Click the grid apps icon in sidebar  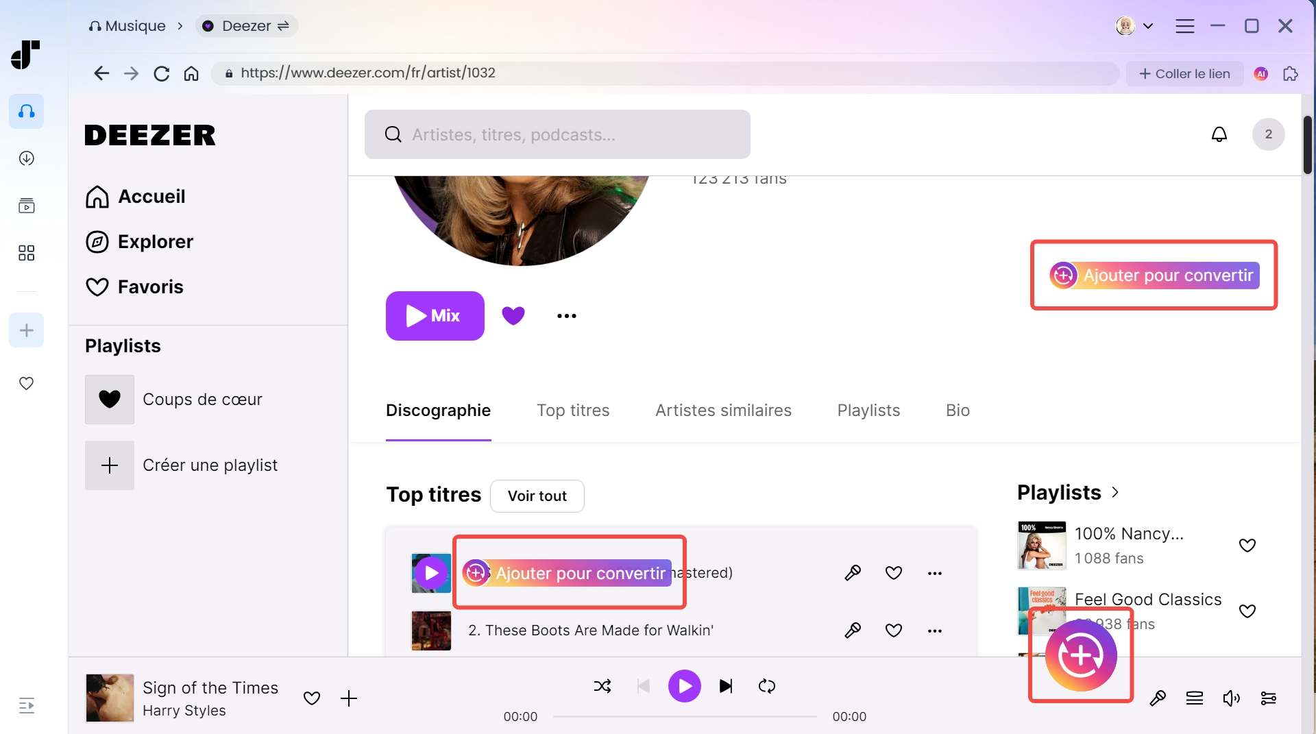(26, 253)
